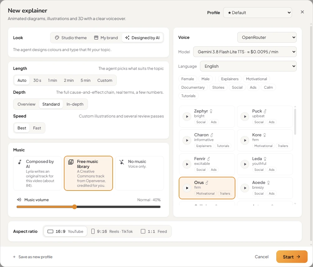Filter voices by Documentary tag
This screenshot has width=313, height=267.
[193, 87]
